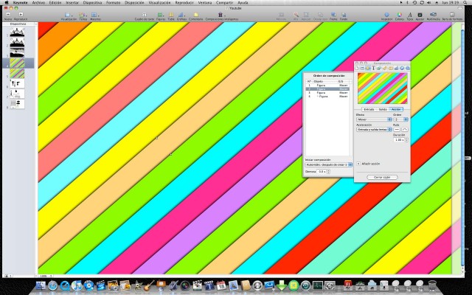This screenshot has width=472, height=295.
Task: Select build order row one Figura
Action: tap(327, 86)
